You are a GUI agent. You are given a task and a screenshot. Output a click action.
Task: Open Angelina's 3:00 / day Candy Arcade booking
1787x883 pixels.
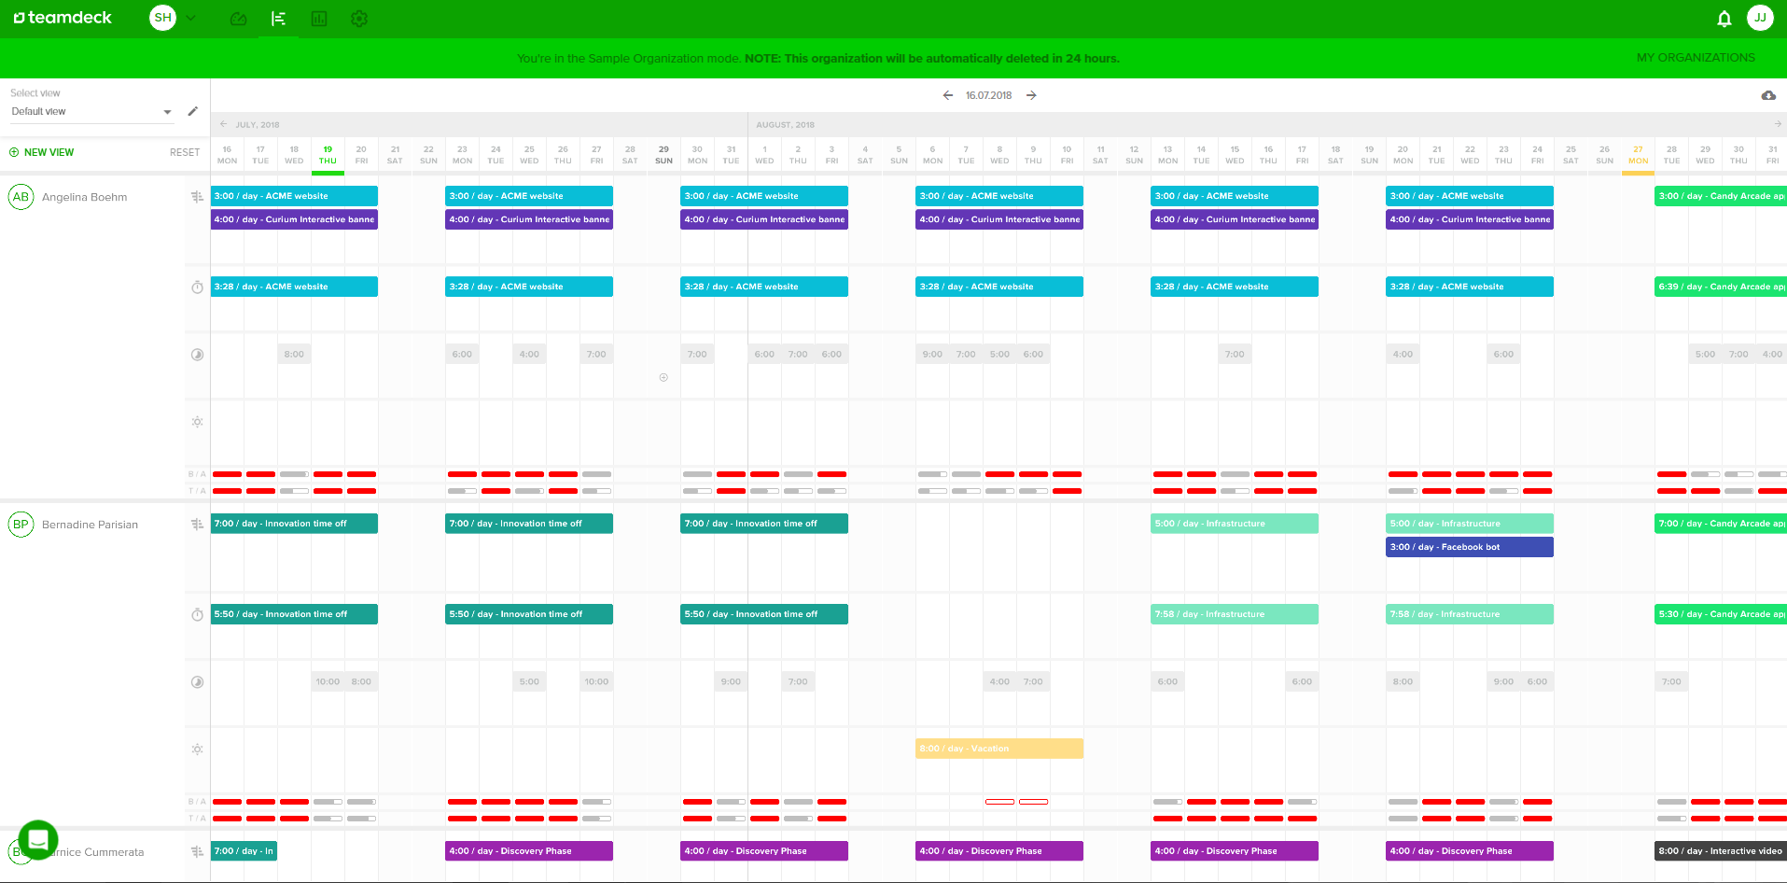click(x=1721, y=196)
